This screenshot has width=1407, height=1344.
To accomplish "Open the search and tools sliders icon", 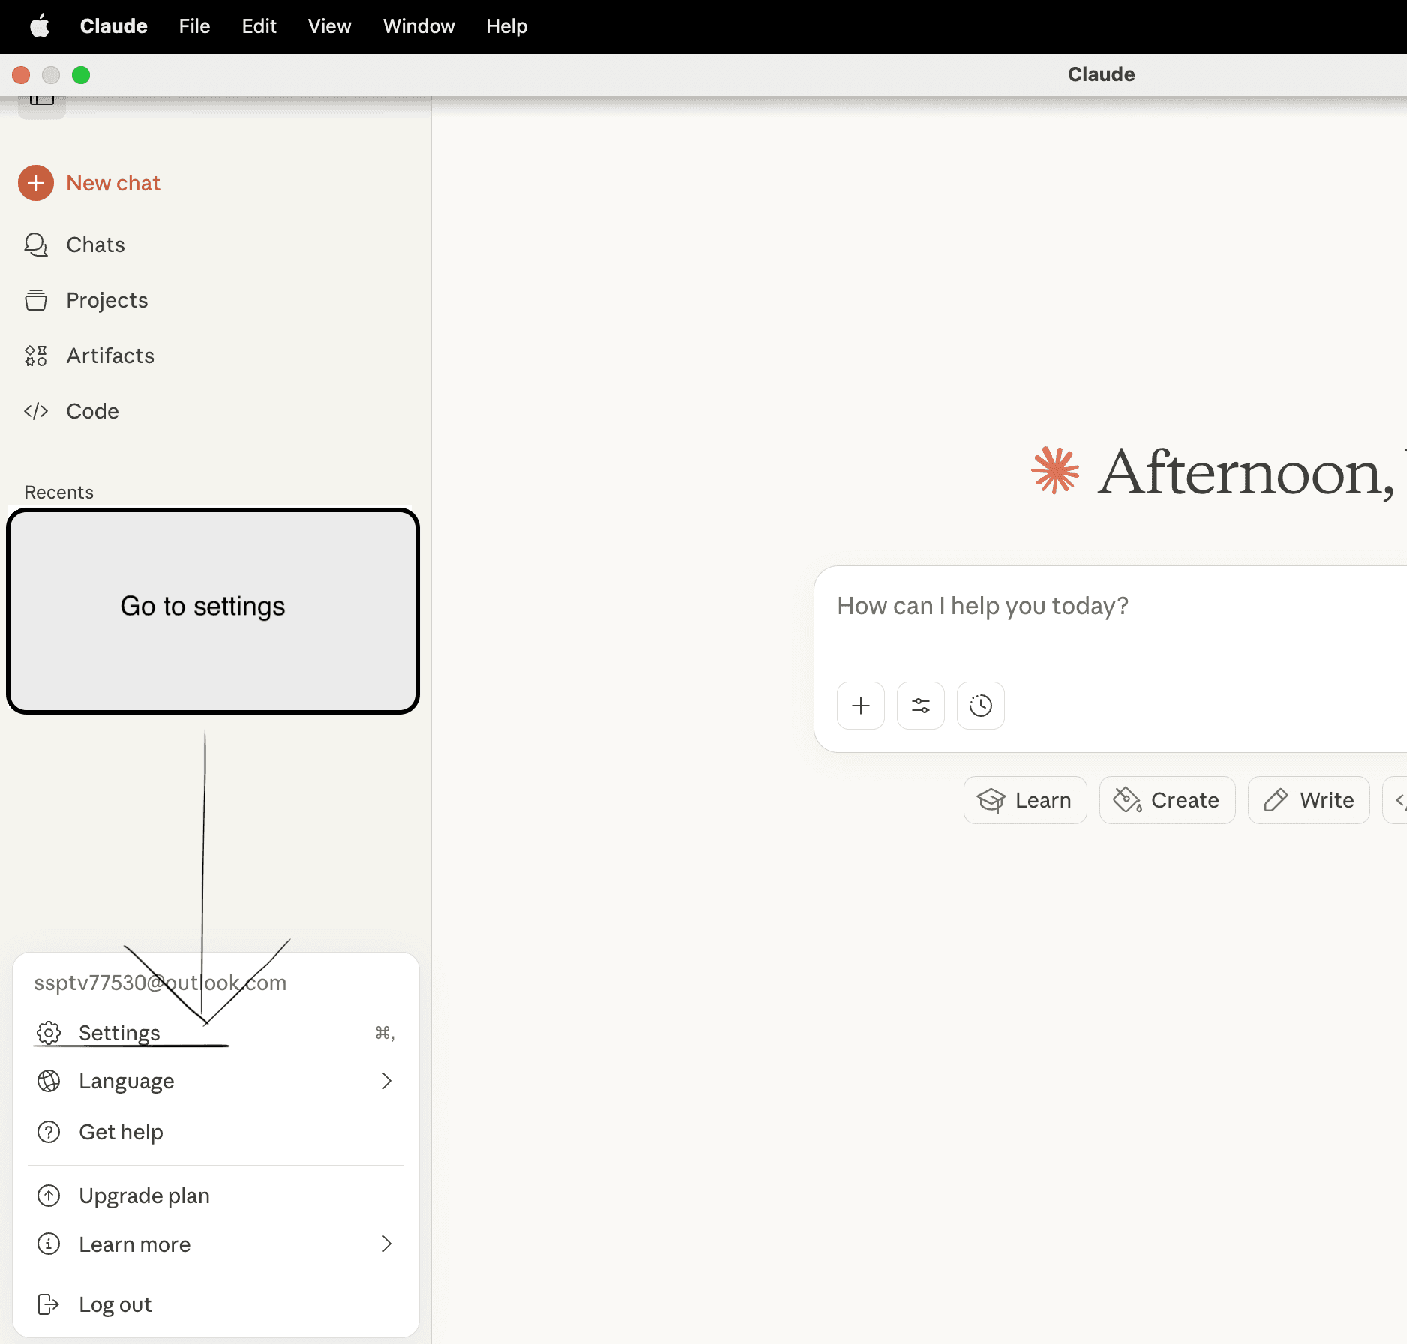I will 920,706.
